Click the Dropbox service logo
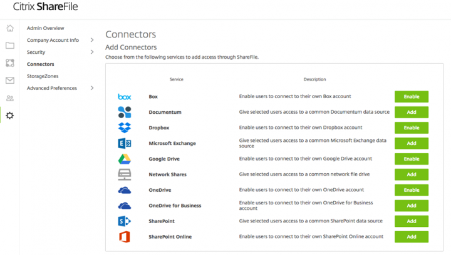Image resolution: width=451 pixels, height=255 pixels. coord(125,127)
